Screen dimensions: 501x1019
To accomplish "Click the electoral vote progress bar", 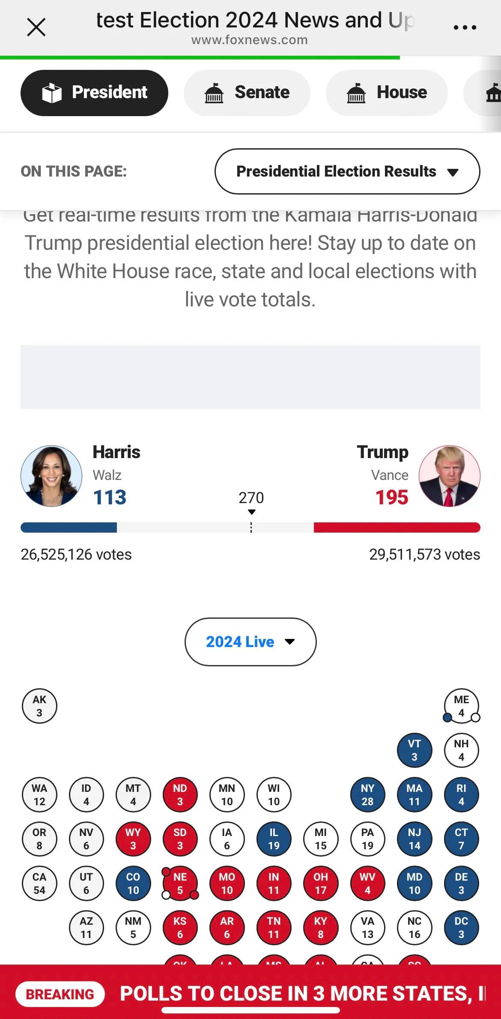I will coord(250,527).
